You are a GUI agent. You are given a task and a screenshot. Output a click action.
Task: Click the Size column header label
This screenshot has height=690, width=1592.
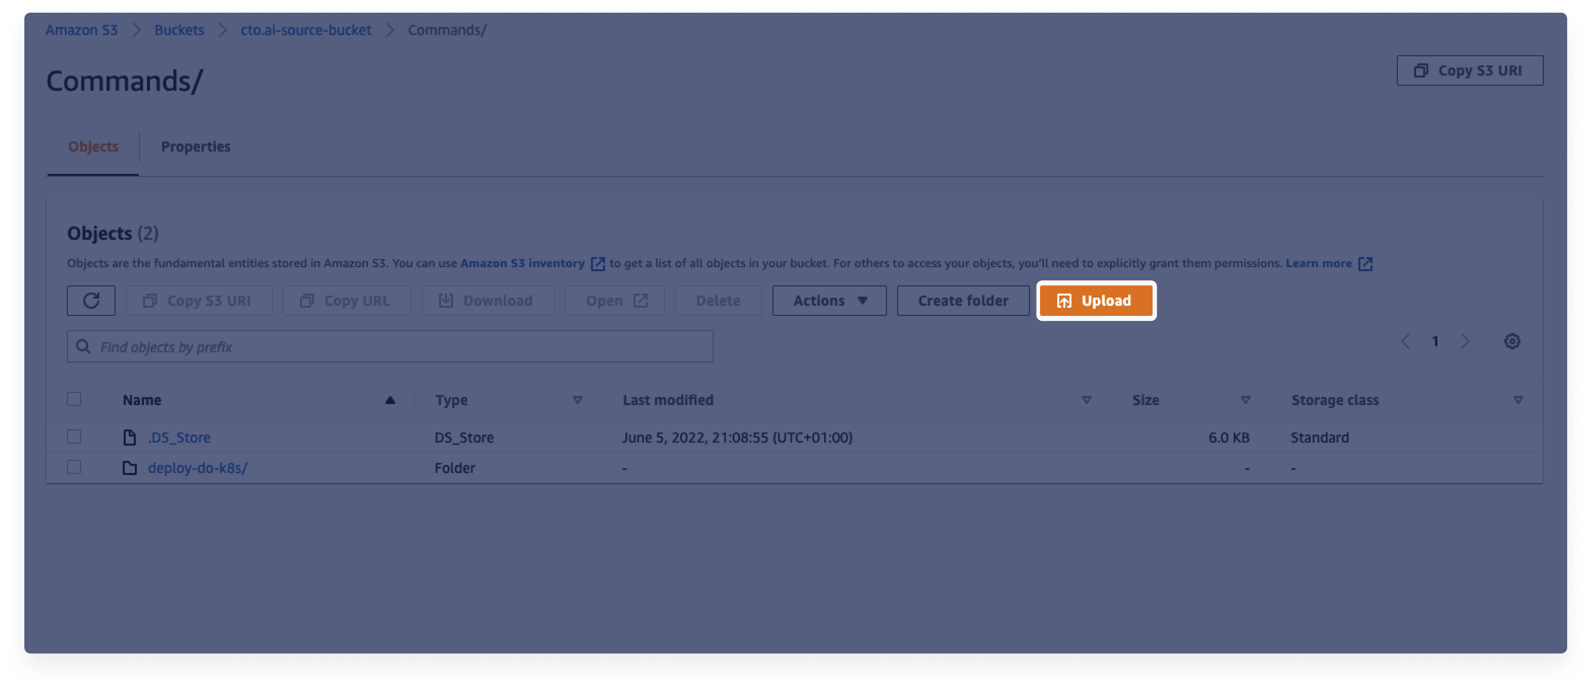click(1145, 400)
